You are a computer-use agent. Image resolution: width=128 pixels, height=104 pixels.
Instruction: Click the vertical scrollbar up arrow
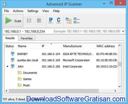pyautogui.click(x=120, y=45)
